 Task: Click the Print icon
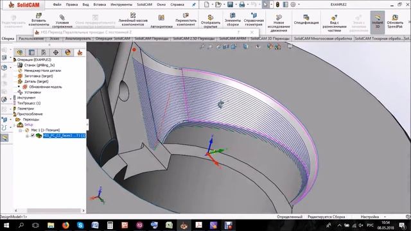click(242, 4)
